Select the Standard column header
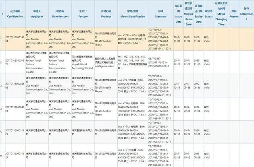The width and height of the screenshot is (254, 167). [161, 14]
